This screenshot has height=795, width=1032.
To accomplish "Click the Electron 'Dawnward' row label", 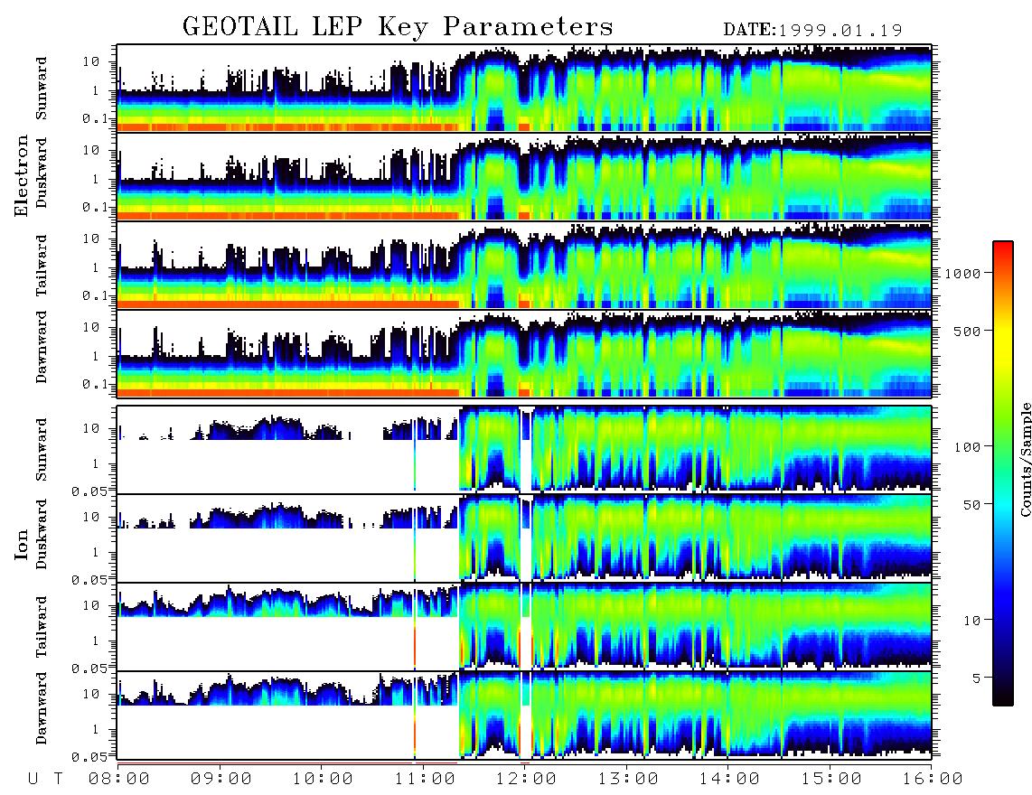I will (42, 348).
